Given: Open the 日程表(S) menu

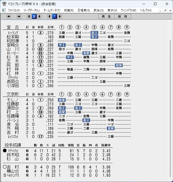Looking at the screenshot, I should 84,10.
